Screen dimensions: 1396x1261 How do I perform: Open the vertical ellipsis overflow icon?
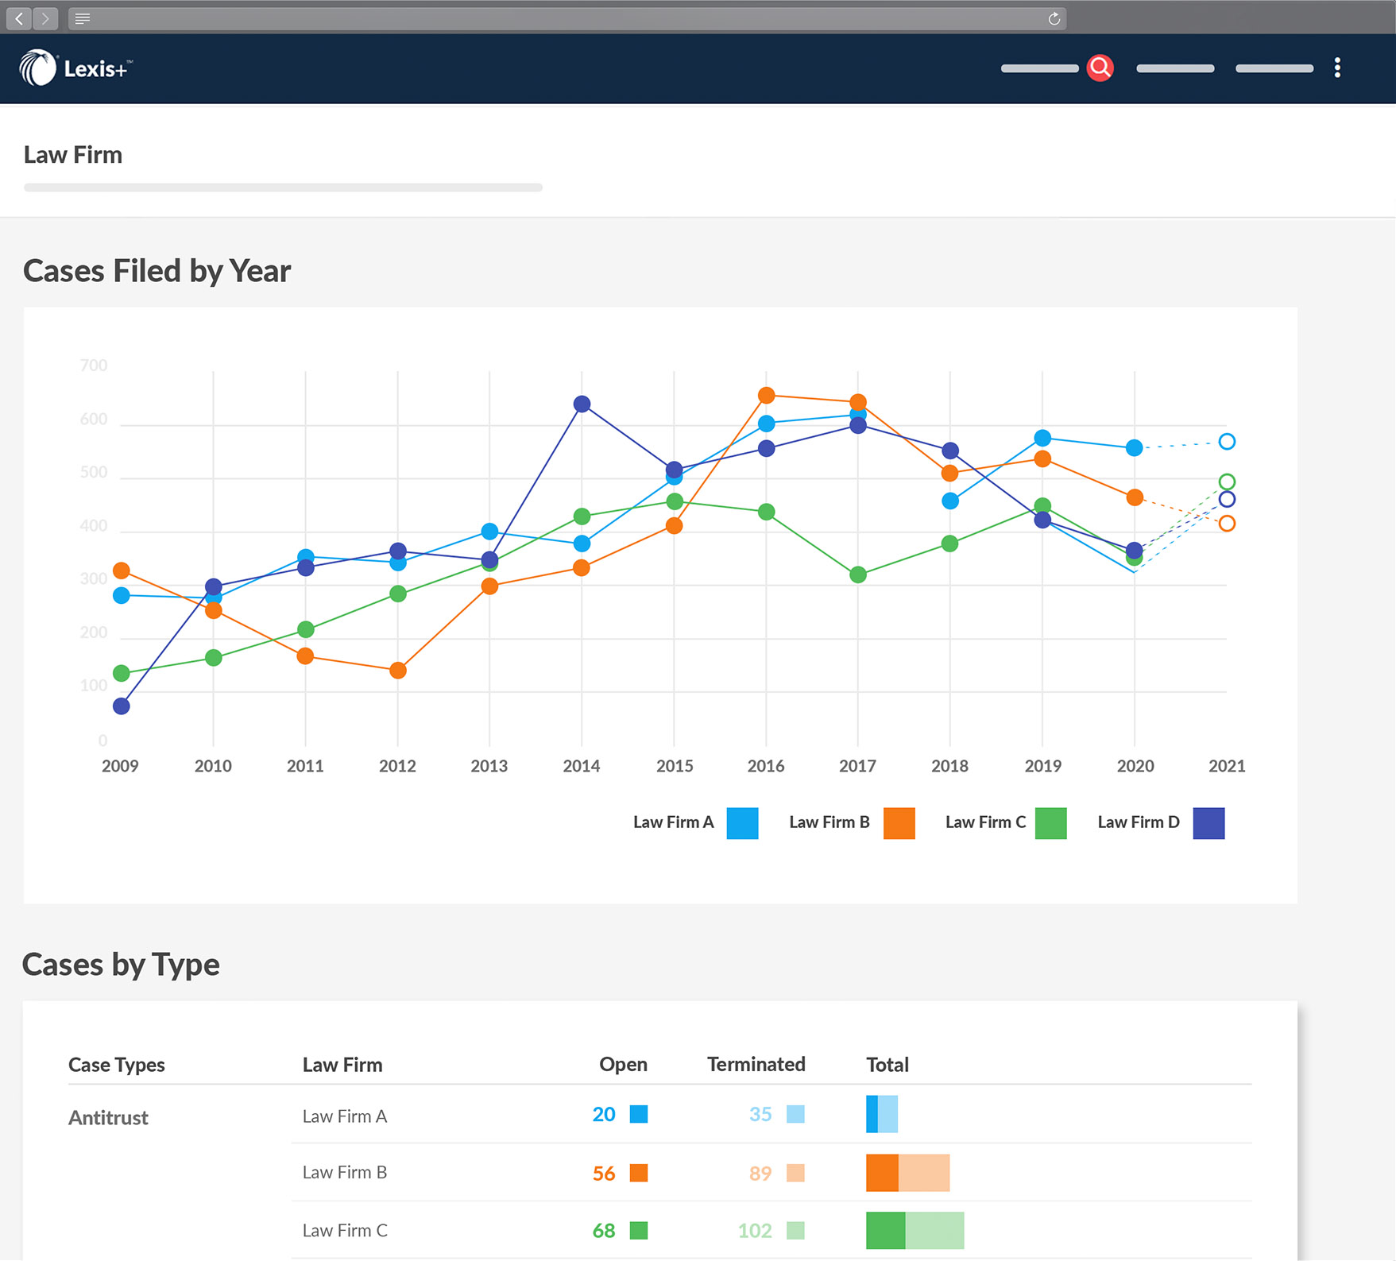[x=1339, y=68]
